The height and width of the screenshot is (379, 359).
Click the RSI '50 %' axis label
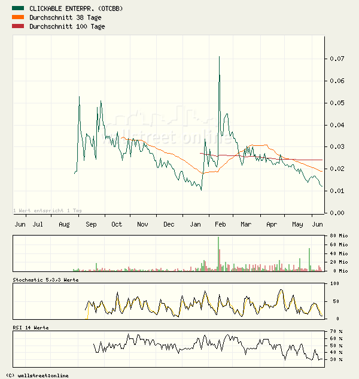click(336, 346)
